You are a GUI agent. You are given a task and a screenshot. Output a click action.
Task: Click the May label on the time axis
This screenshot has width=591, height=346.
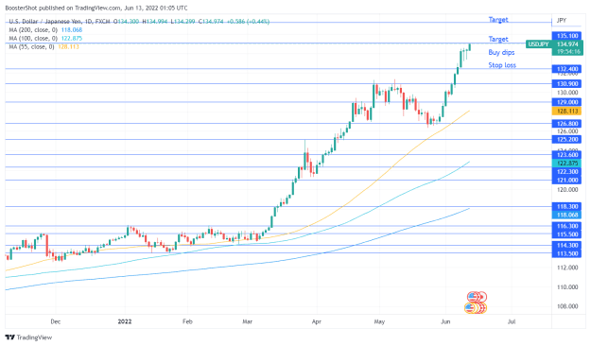pyautogui.click(x=379, y=321)
